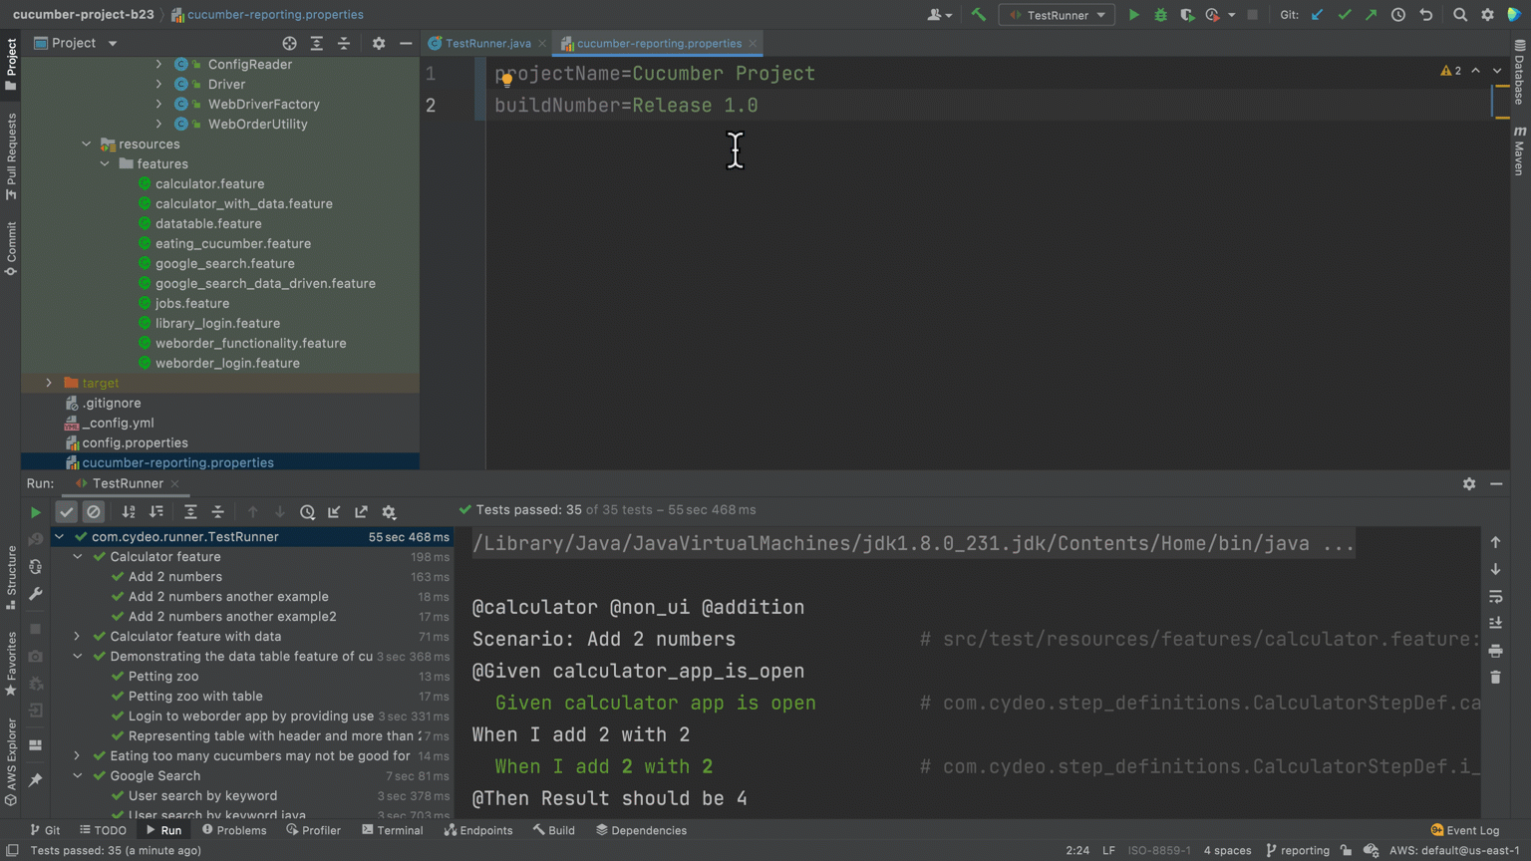Open Terminal tool window tab
This screenshot has width=1531, height=861.
(x=393, y=830)
